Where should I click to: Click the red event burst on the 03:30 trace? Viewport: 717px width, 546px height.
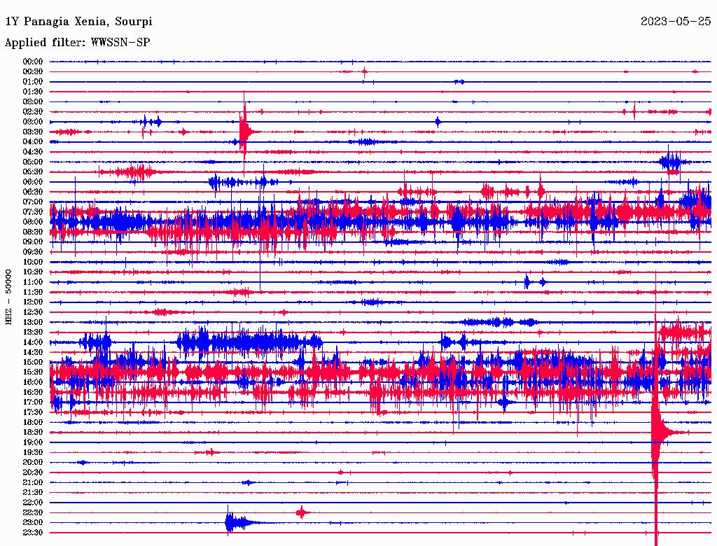[x=246, y=132]
